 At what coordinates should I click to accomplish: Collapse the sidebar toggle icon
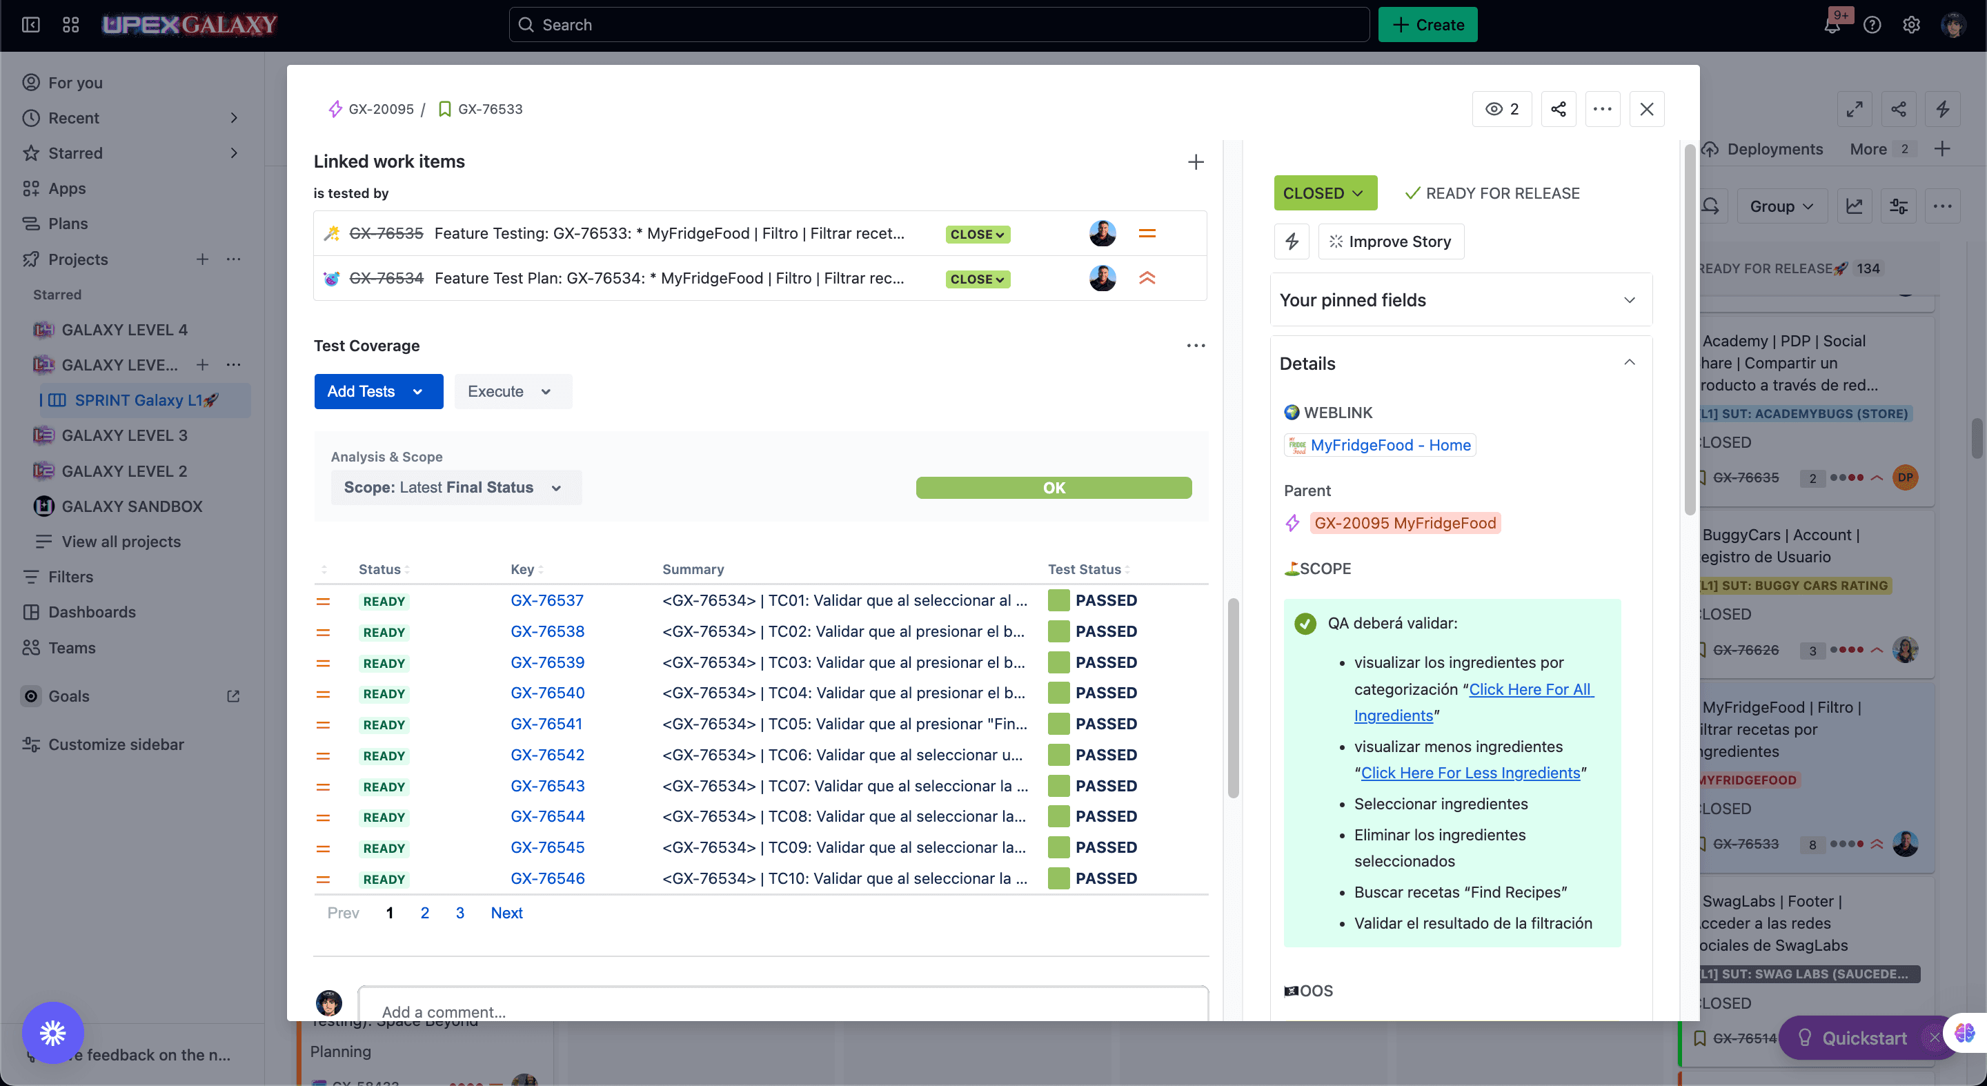pos(31,25)
